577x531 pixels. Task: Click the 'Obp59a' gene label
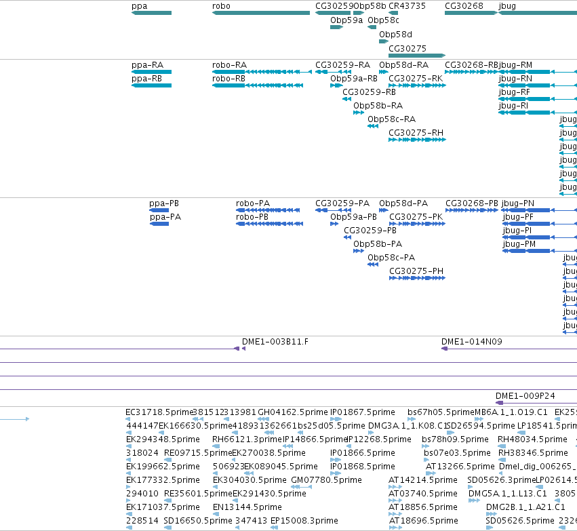pyautogui.click(x=346, y=20)
